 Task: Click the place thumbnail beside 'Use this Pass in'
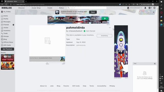tap(63, 59)
